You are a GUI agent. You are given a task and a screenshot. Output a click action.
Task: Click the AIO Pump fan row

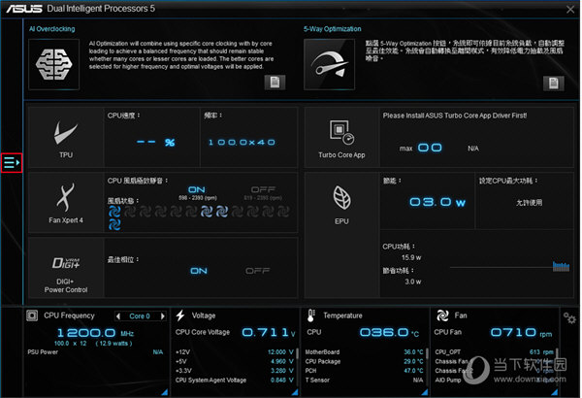click(494, 381)
